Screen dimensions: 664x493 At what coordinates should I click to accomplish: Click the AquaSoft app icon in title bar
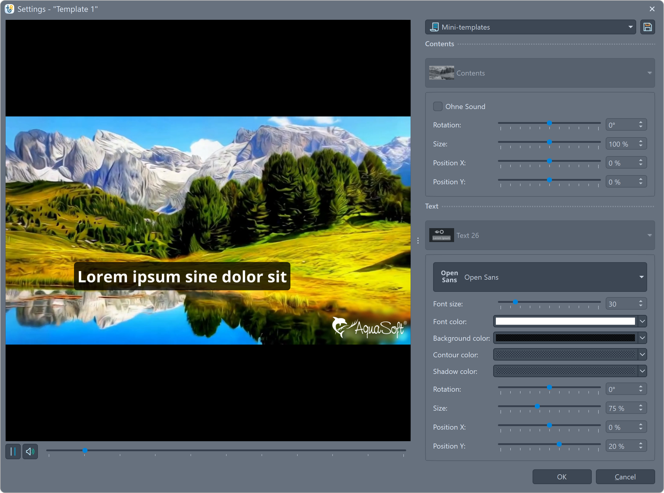click(9, 9)
